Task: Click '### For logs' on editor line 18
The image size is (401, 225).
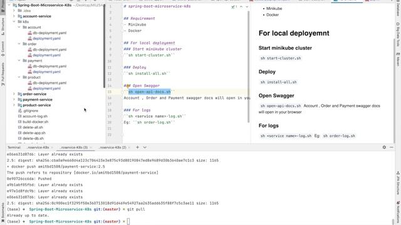Action: pos(137,110)
